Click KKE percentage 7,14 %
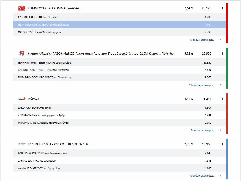This screenshot has width=241, height=181. (189, 8)
